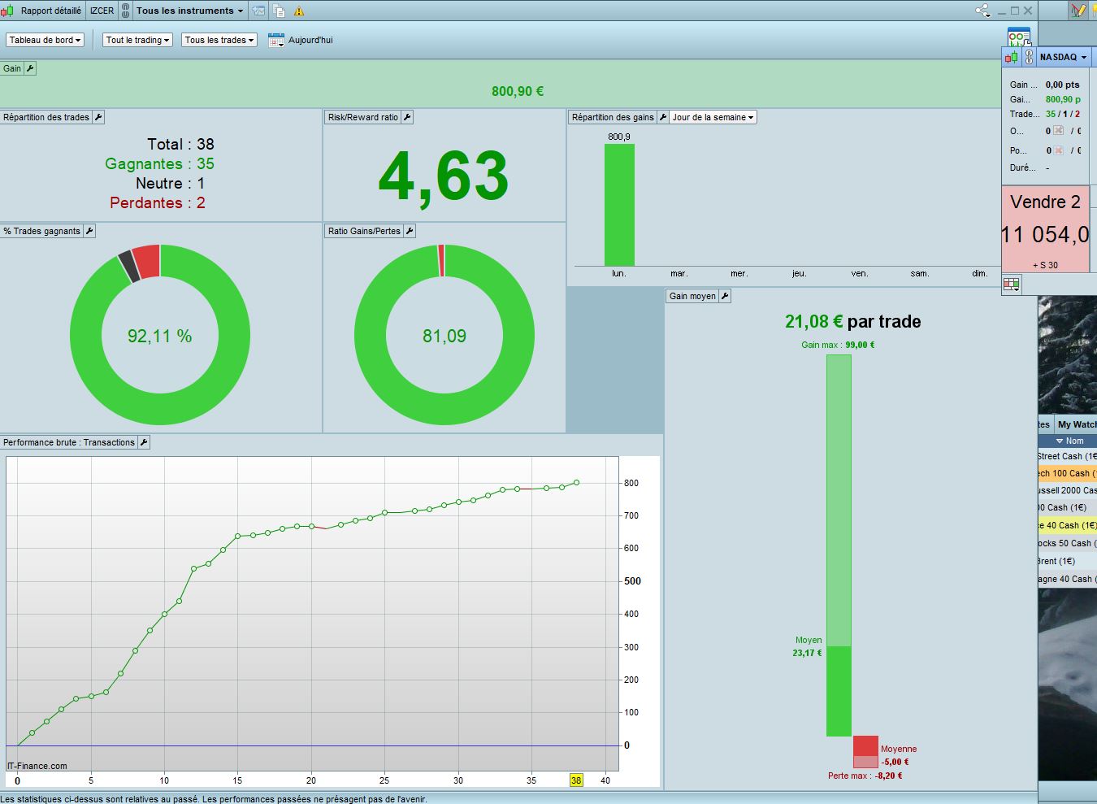Click the candlestick icon in the NASDAQ panel
The height and width of the screenshot is (804, 1097).
coord(1012,57)
